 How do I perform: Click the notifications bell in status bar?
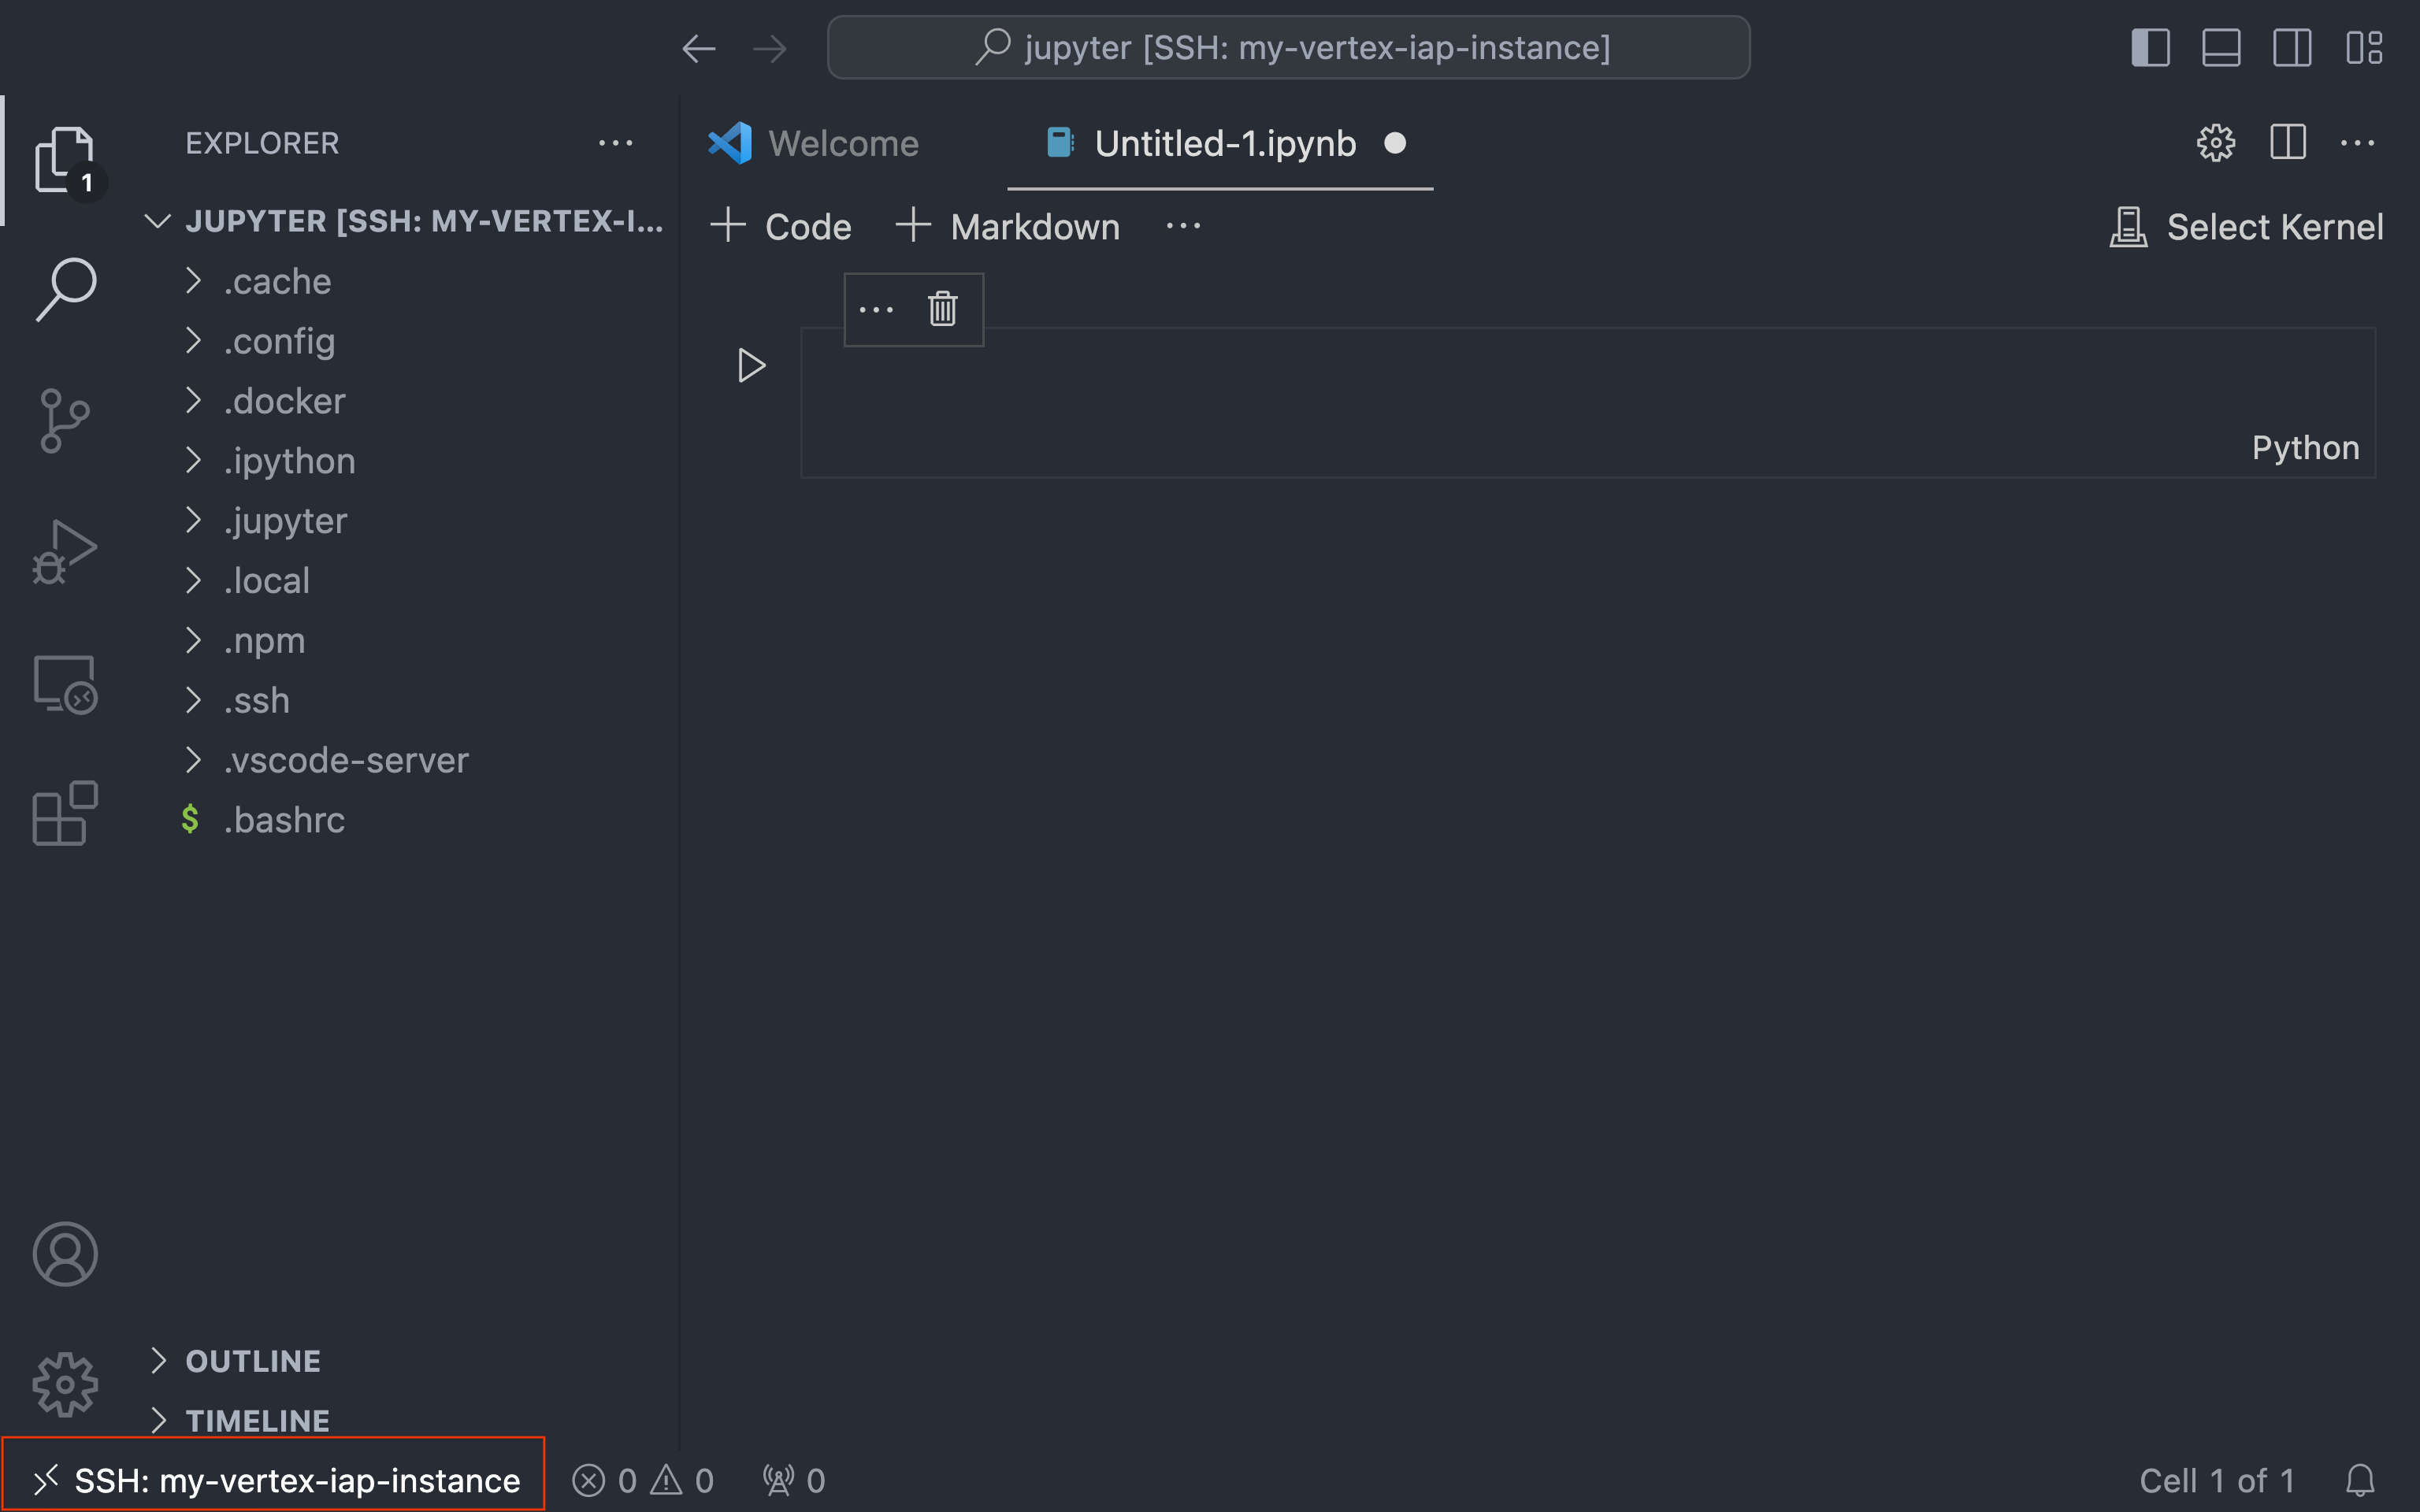click(2360, 1480)
